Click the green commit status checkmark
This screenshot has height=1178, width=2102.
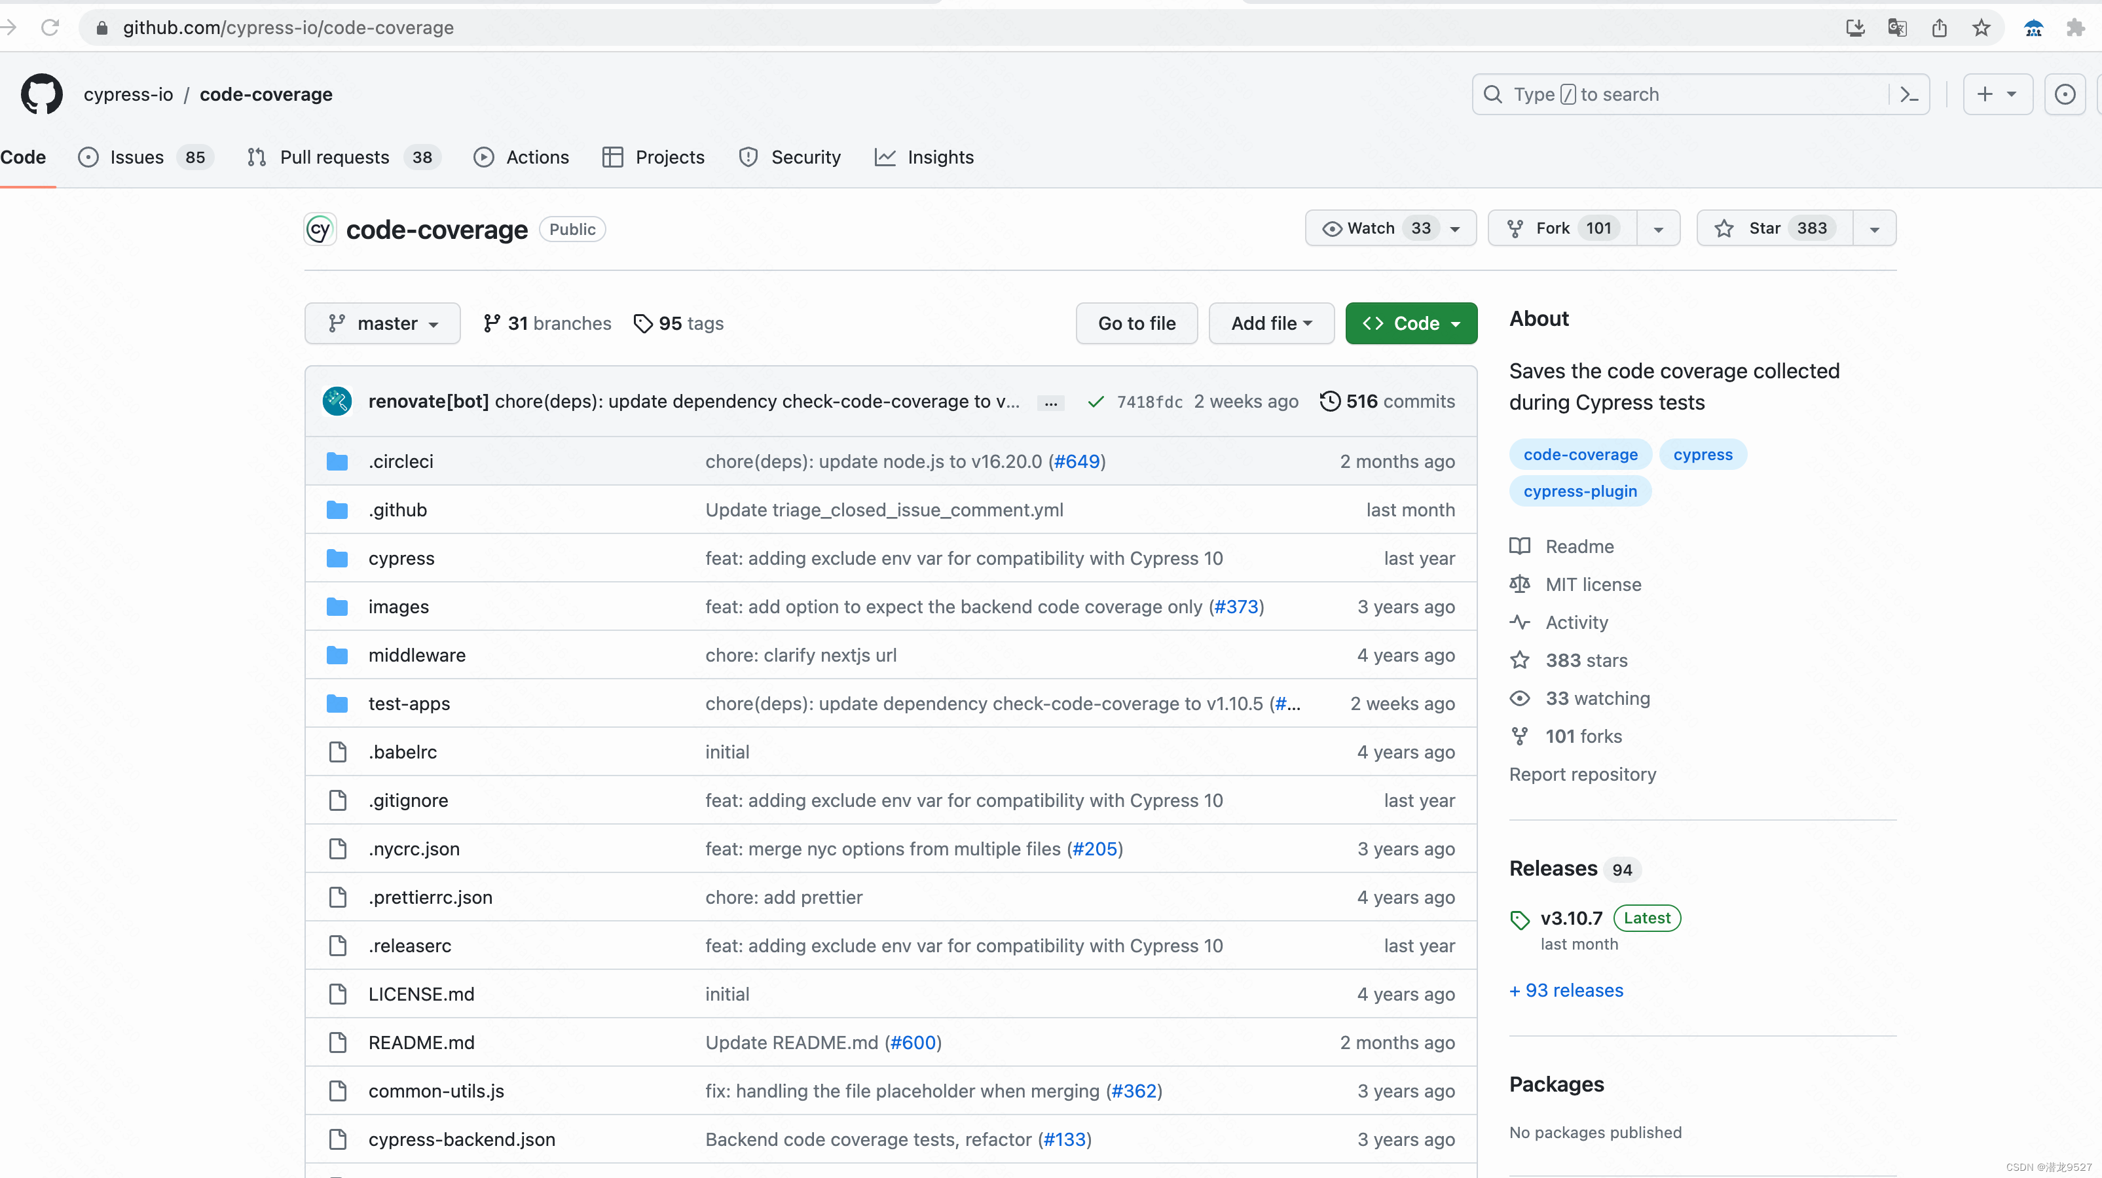pos(1096,401)
